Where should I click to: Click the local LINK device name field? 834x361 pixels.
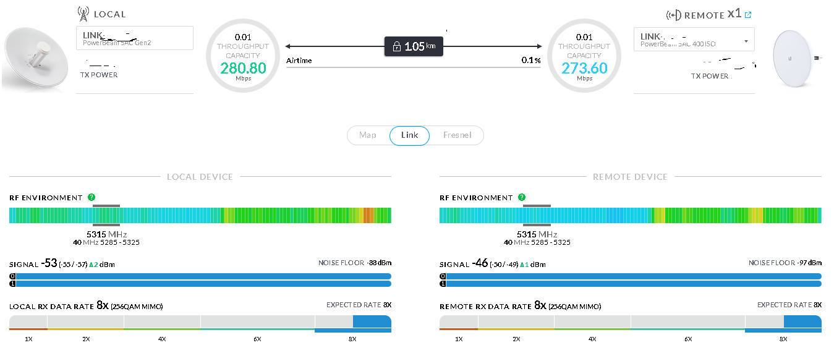tap(135, 38)
